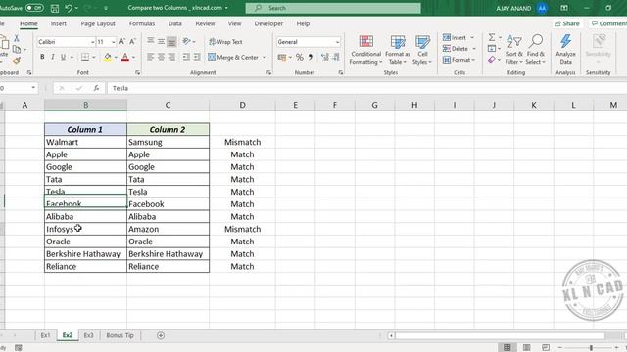
Task: Open Format as Table gallery
Action: (x=398, y=50)
